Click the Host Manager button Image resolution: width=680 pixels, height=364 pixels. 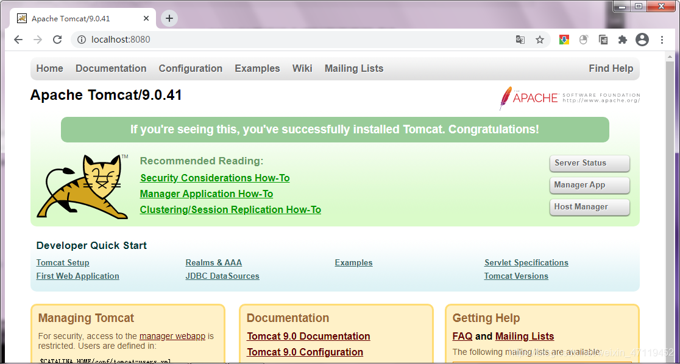click(x=589, y=207)
